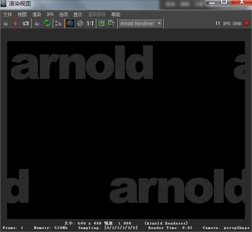Maximize the 渲染视图 window
The image size is (252, 232).
(x=224, y=2)
